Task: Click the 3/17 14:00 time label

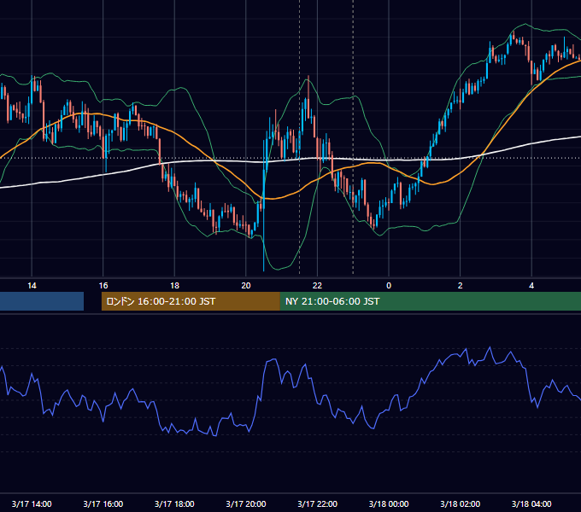Action: point(32,503)
